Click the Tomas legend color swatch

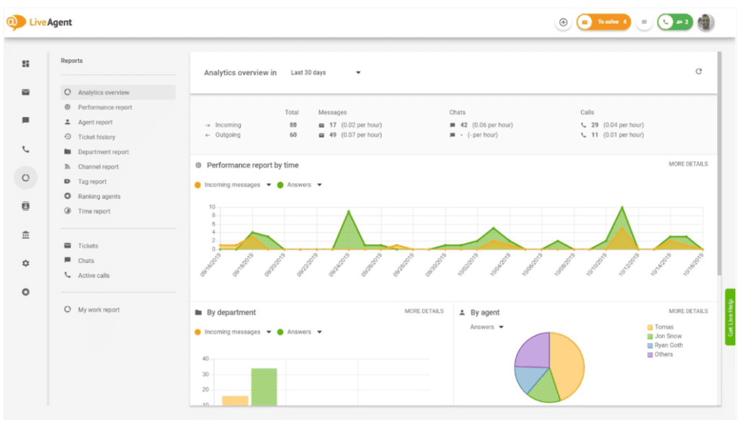coord(650,327)
